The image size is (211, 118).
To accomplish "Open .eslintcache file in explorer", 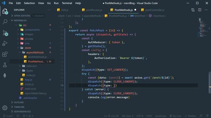I will pyautogui.click(x=30, y=98).
